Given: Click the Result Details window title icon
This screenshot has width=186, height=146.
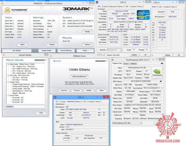Looking at the screenshot, I should (4, 55).
